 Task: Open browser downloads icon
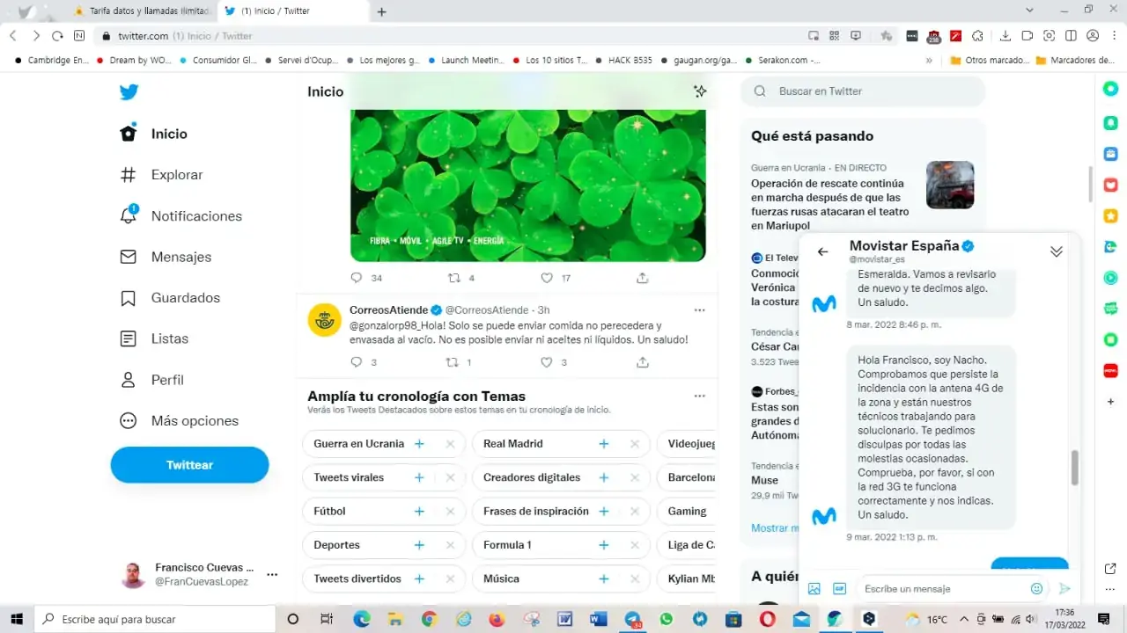[1005, 36]
